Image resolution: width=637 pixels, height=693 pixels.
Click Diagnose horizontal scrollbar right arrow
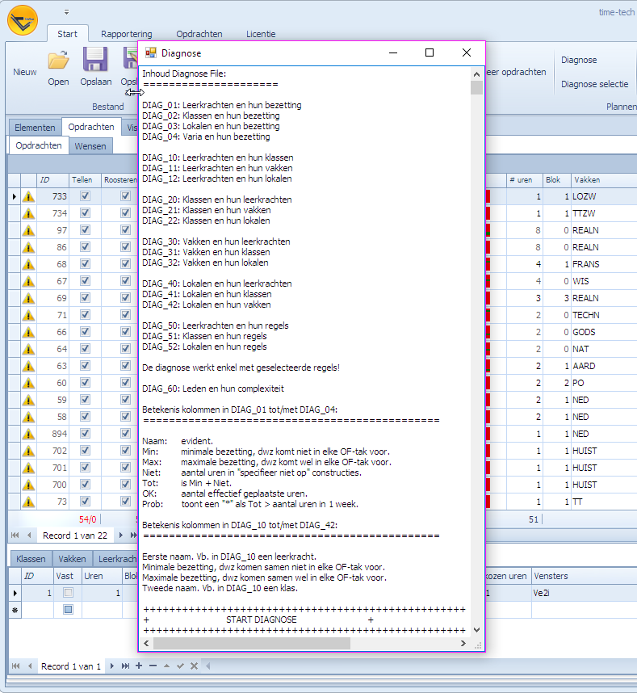[x=463, y=644]
